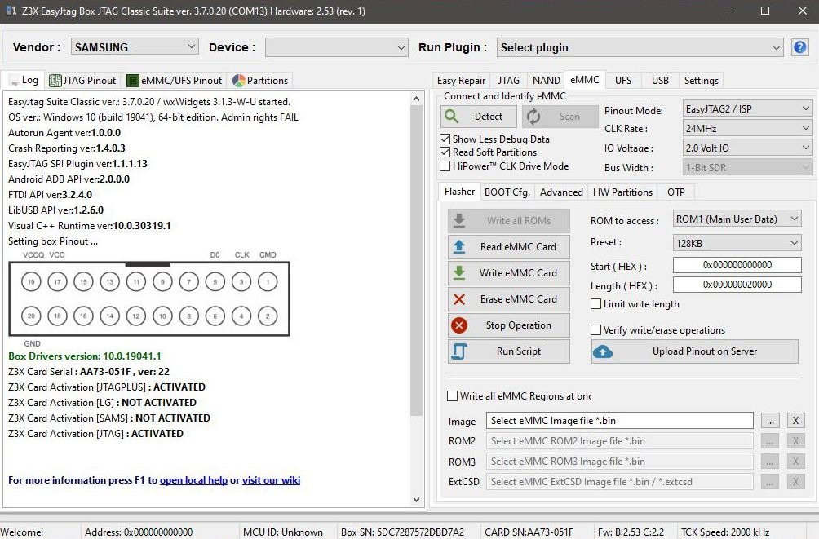Clear the Image file with X button
This screenshot has width=819, height=539.
795,421
